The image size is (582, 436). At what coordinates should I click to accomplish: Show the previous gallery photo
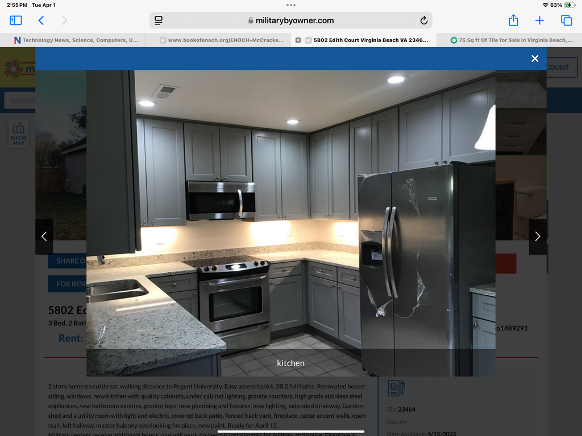44,237
